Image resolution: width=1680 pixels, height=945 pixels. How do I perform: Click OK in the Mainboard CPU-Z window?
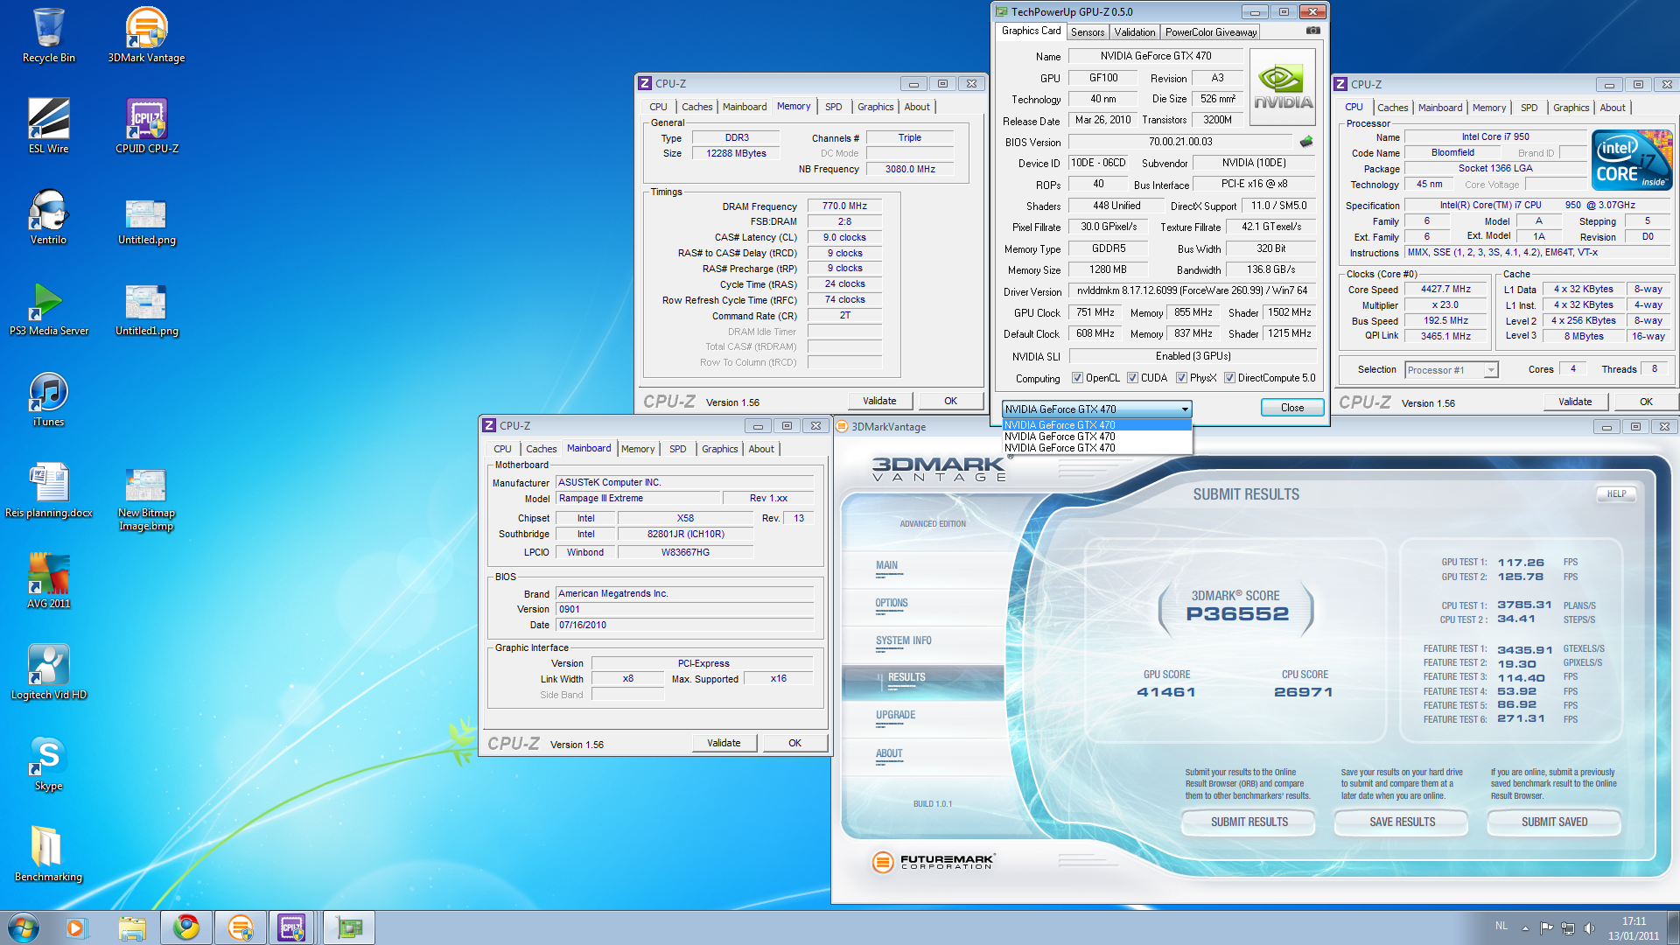tap(794, 743)
